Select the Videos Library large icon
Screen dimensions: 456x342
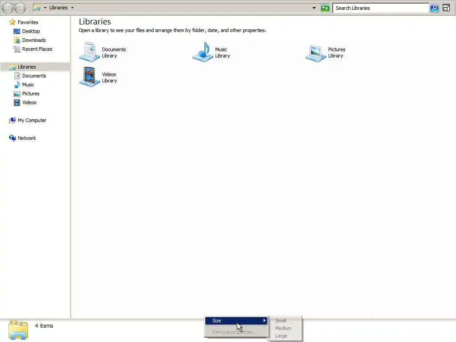90,77
